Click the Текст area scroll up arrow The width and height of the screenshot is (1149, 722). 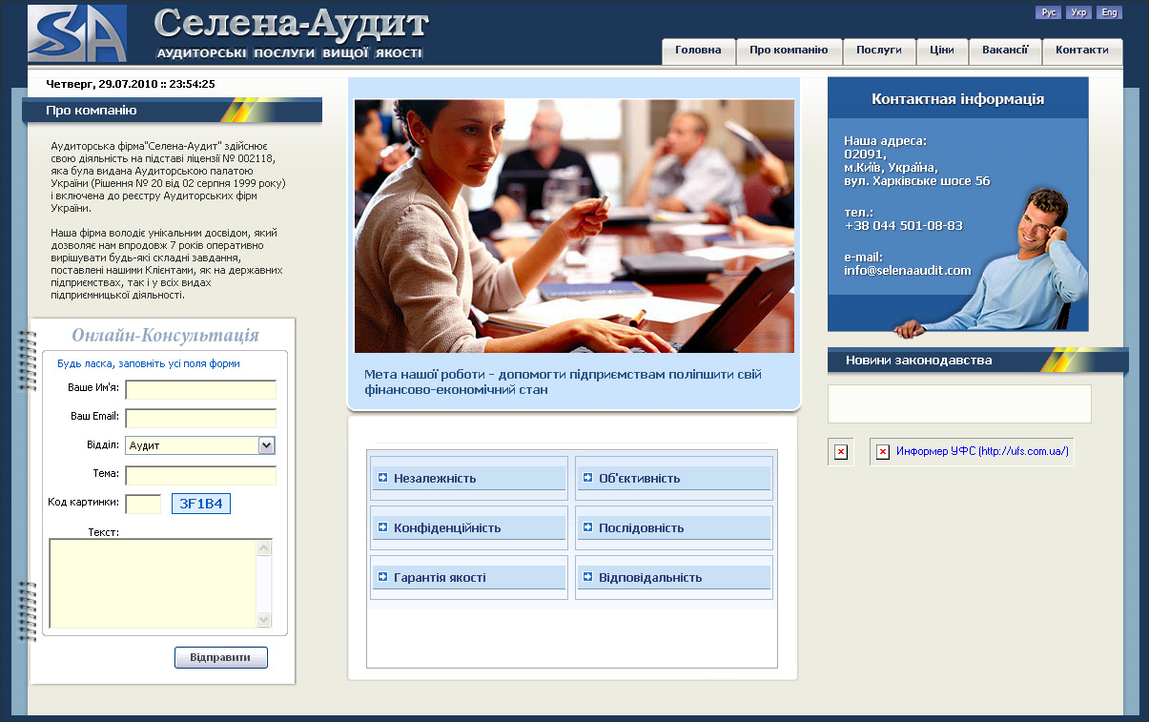click(x=264, y=548)
